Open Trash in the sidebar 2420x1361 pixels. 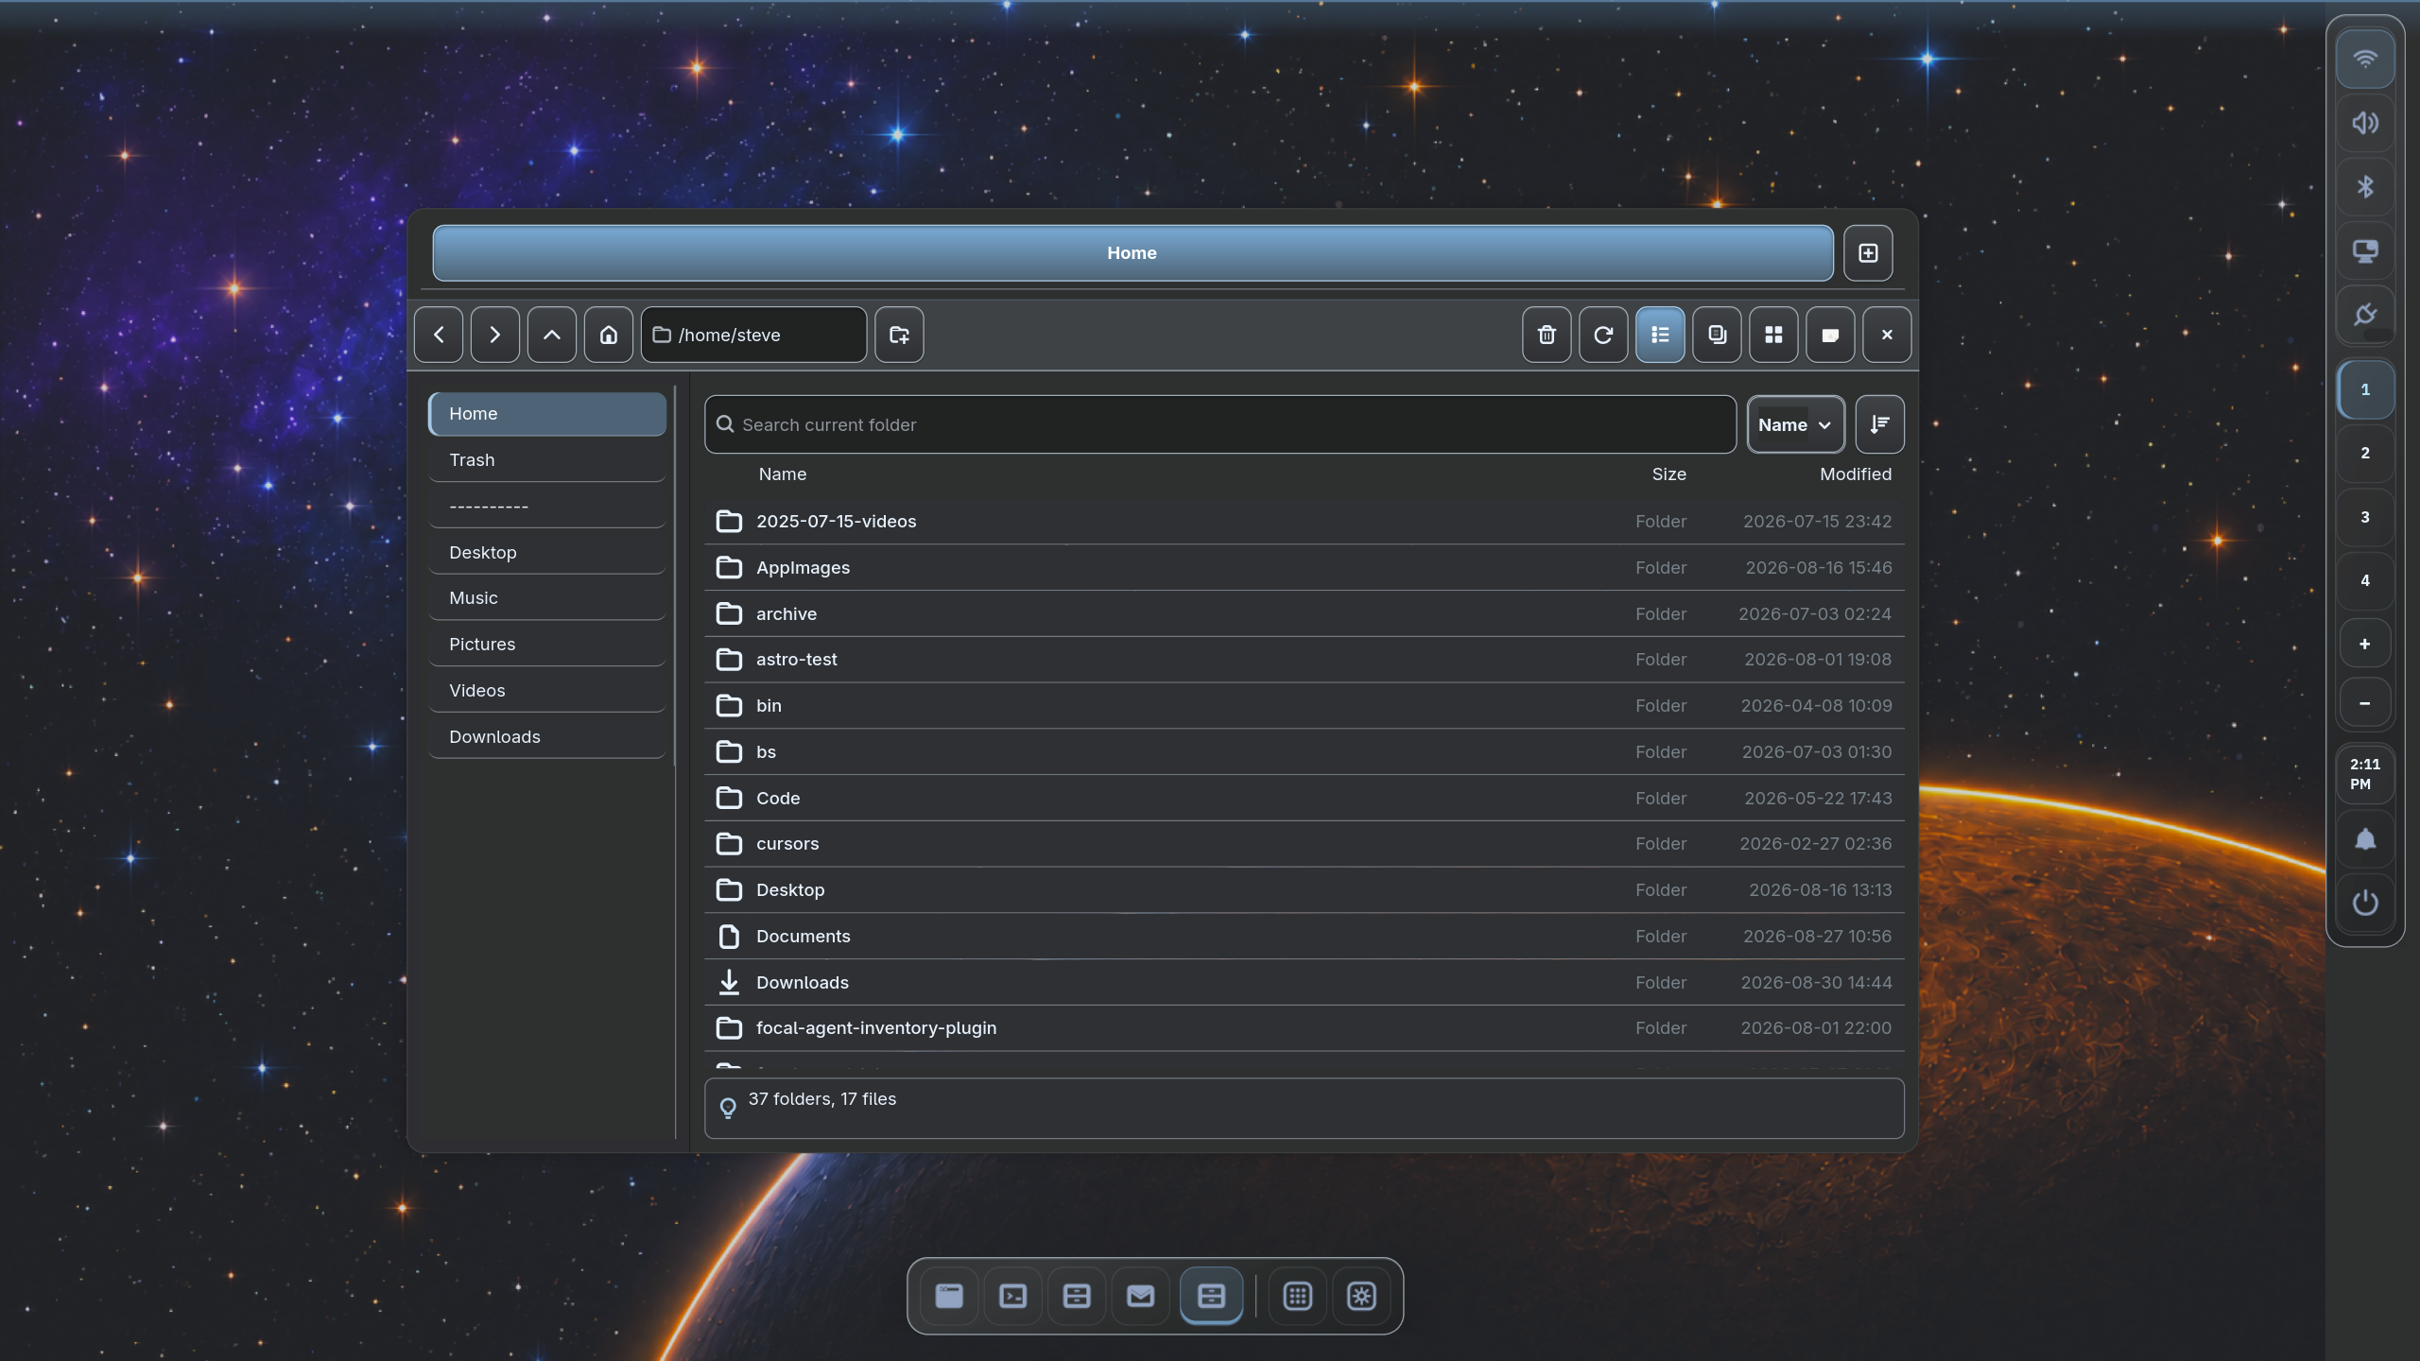click(x=547, y=460)
